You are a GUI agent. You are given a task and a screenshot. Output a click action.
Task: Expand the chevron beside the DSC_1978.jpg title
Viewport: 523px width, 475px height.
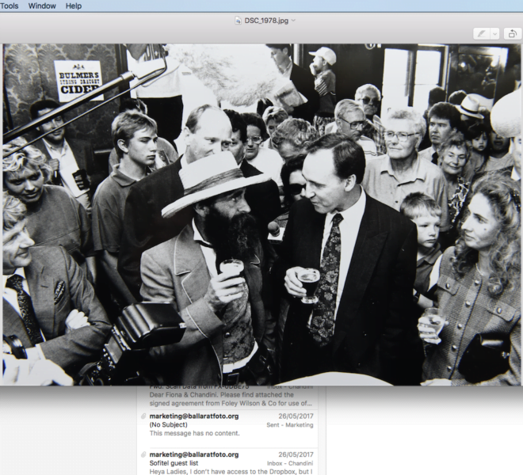click(x=294, y=20)
